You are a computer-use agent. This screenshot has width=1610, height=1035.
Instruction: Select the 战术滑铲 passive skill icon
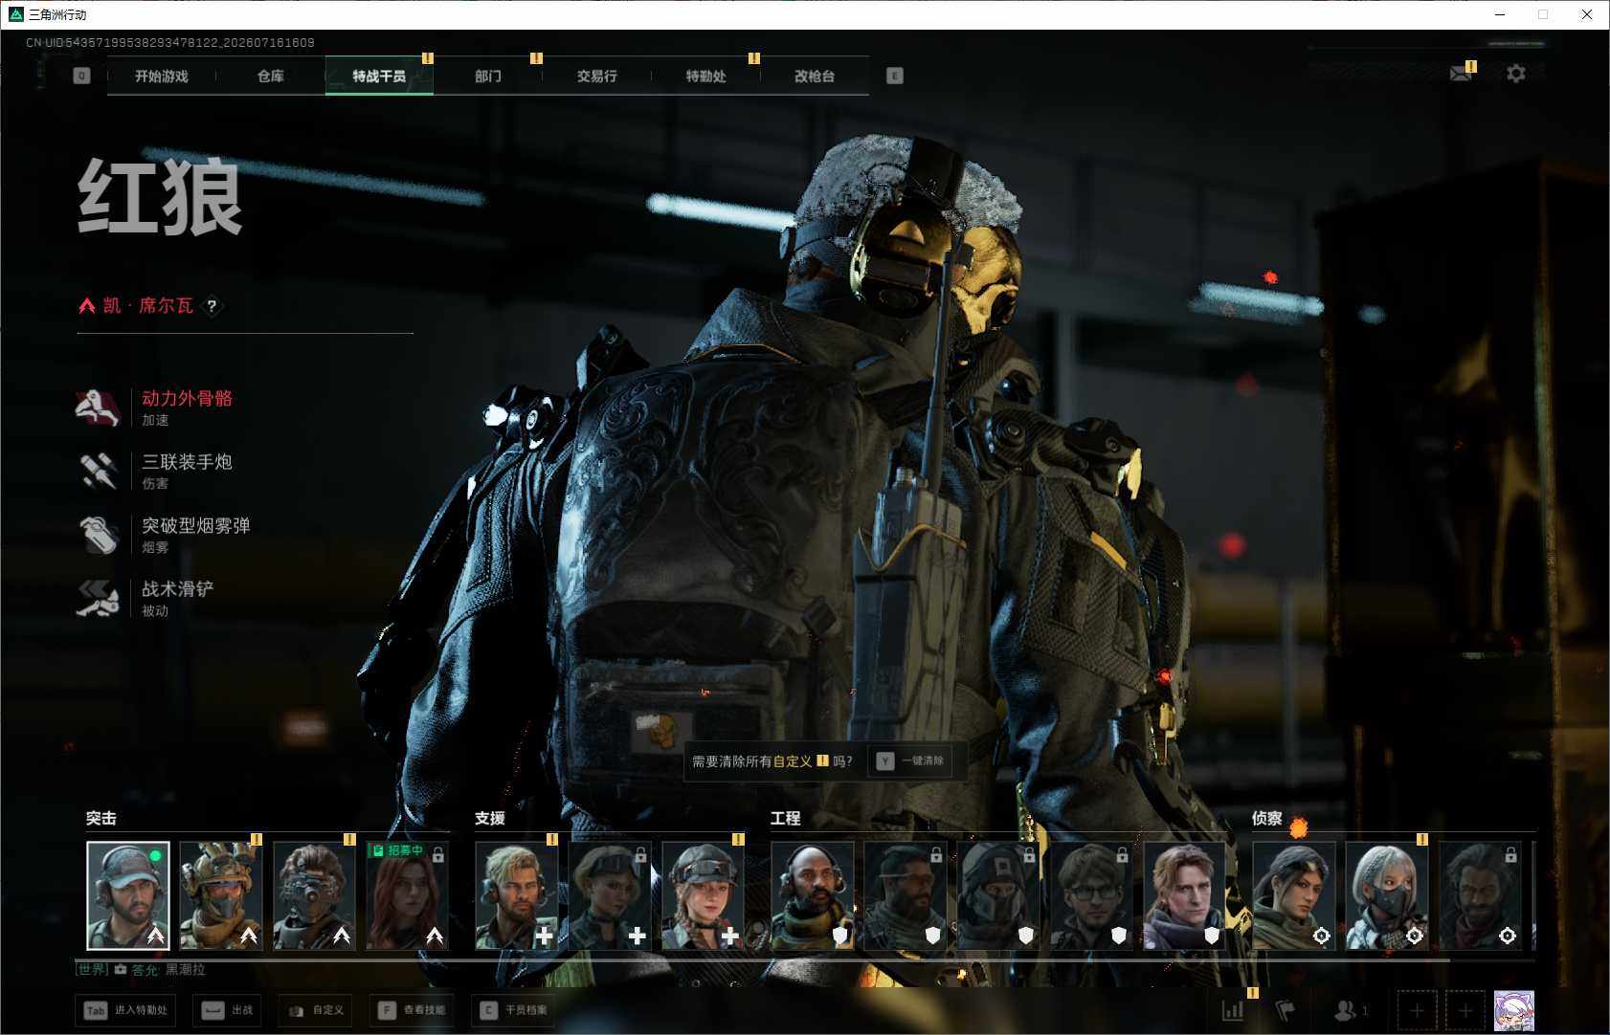tap(98, 598)
